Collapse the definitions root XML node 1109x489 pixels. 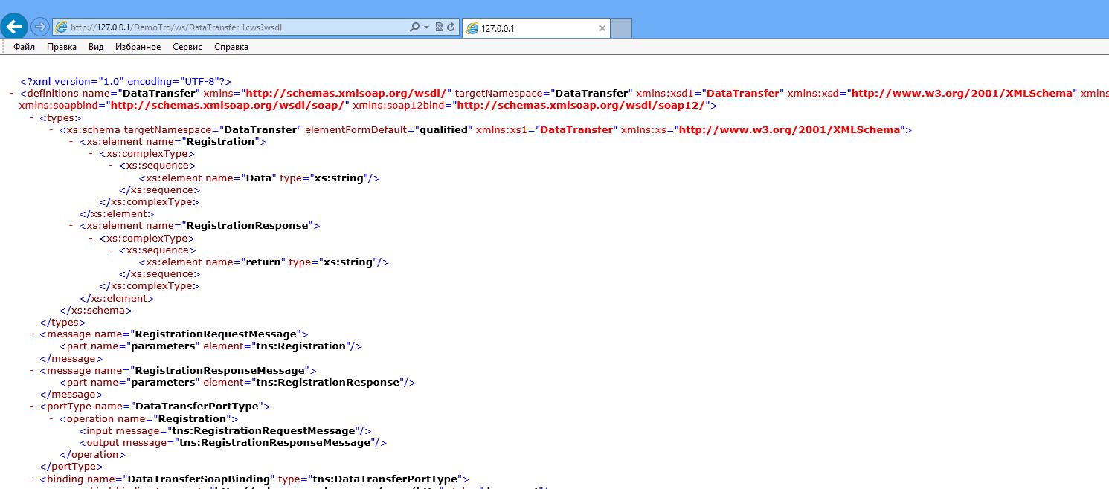click(12, 94)
